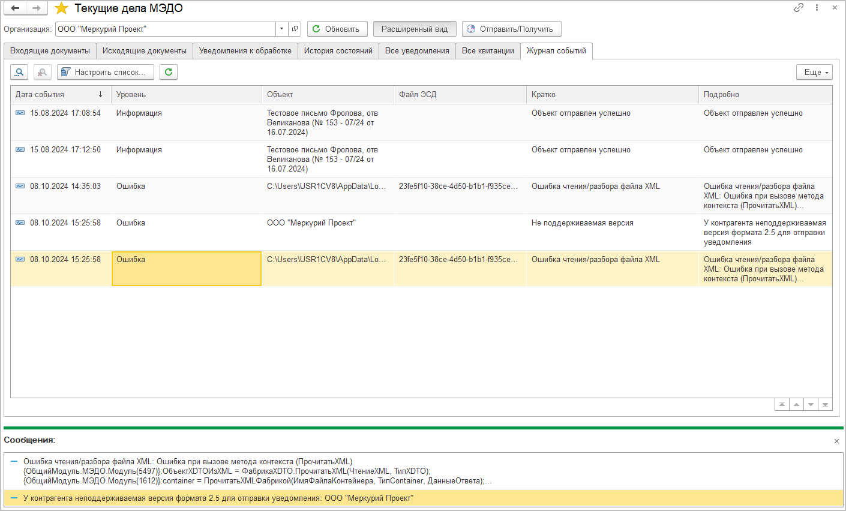The width and height of the screenshot is (846, 511).
Task: Expand the Организация dropdown list
Action: (x=282, y=29)
